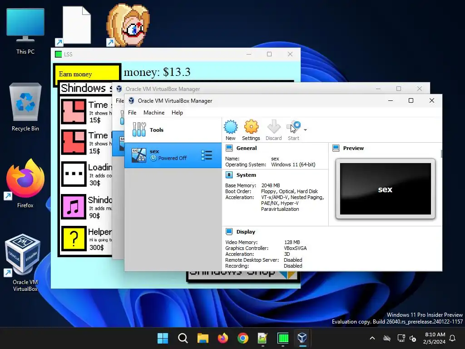The image size is (465, 349).
Task: Click the 90$ price text in LSS
Action: [x=94, y=216]
